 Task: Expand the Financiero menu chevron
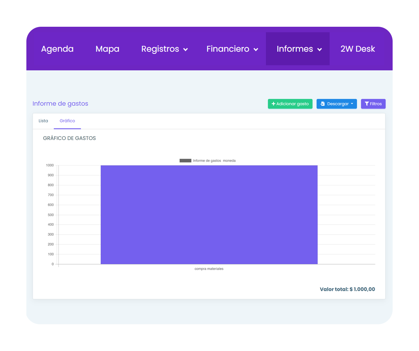click(x=256, y=49)
